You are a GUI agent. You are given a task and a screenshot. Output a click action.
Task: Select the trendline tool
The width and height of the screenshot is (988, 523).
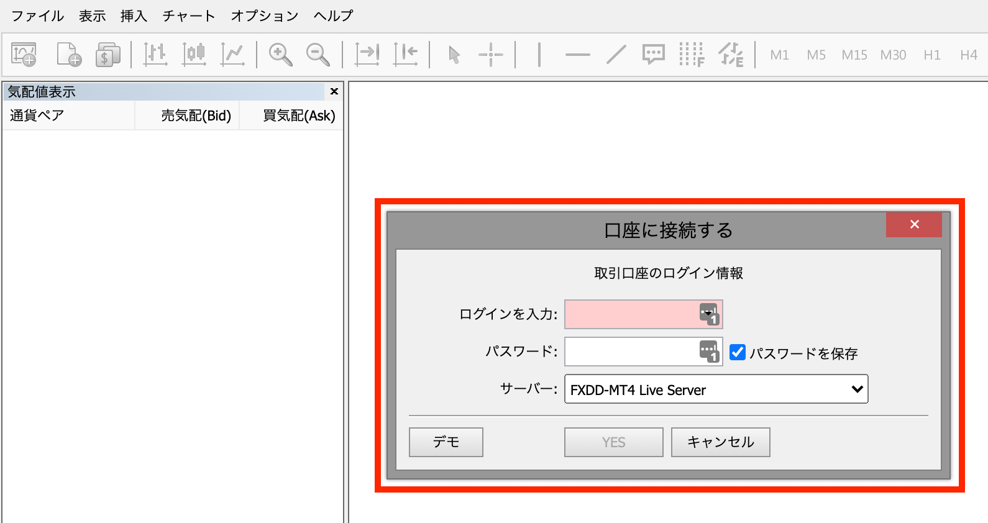616,55
